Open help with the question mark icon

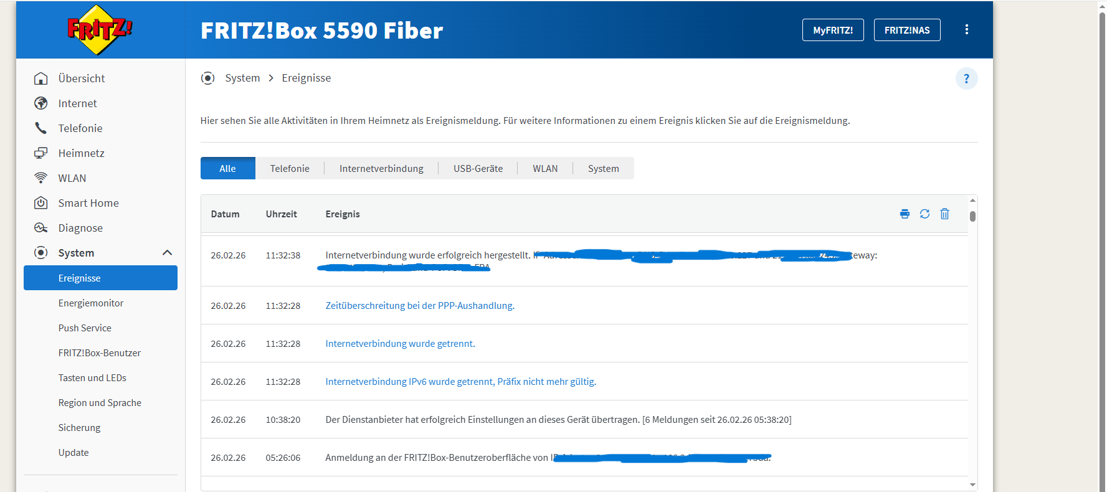tap(966, 78)
